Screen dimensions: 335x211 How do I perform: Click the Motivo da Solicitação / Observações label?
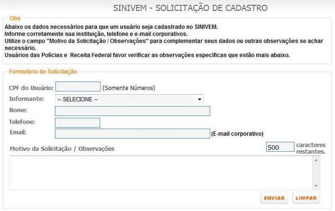point(62,149)
